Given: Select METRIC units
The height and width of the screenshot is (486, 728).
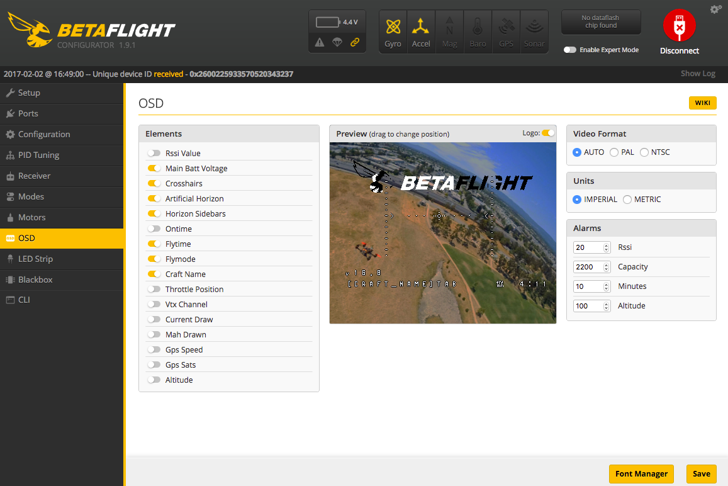Looking at the screenshot, I should coord(627,200).
